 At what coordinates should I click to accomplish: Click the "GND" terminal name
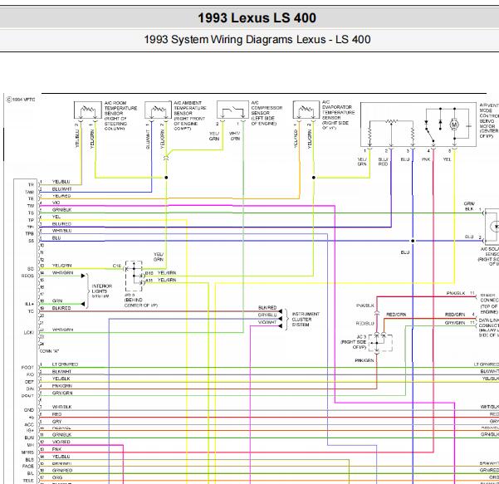pos(29,410)
